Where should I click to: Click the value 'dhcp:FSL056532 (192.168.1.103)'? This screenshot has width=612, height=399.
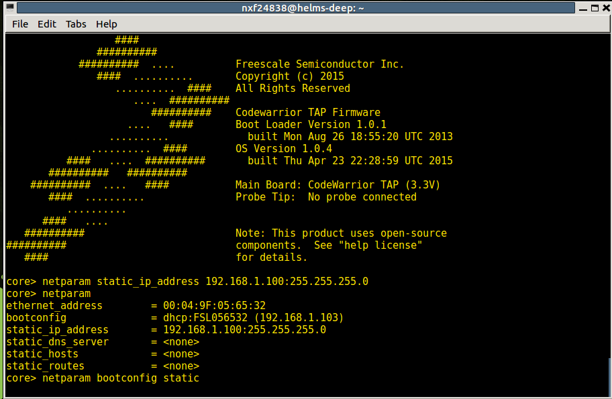253,318
